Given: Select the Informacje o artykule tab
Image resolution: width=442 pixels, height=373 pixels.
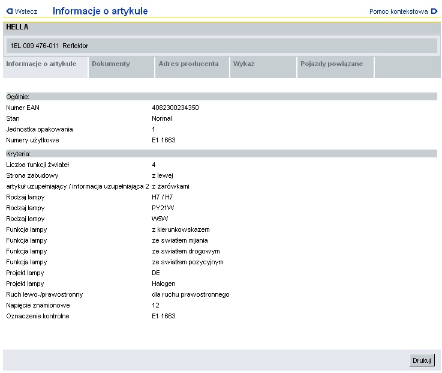Looking at the screenshot, I should (46, 67).
